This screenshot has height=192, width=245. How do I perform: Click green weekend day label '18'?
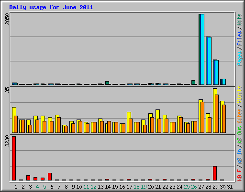pos(136,187)
